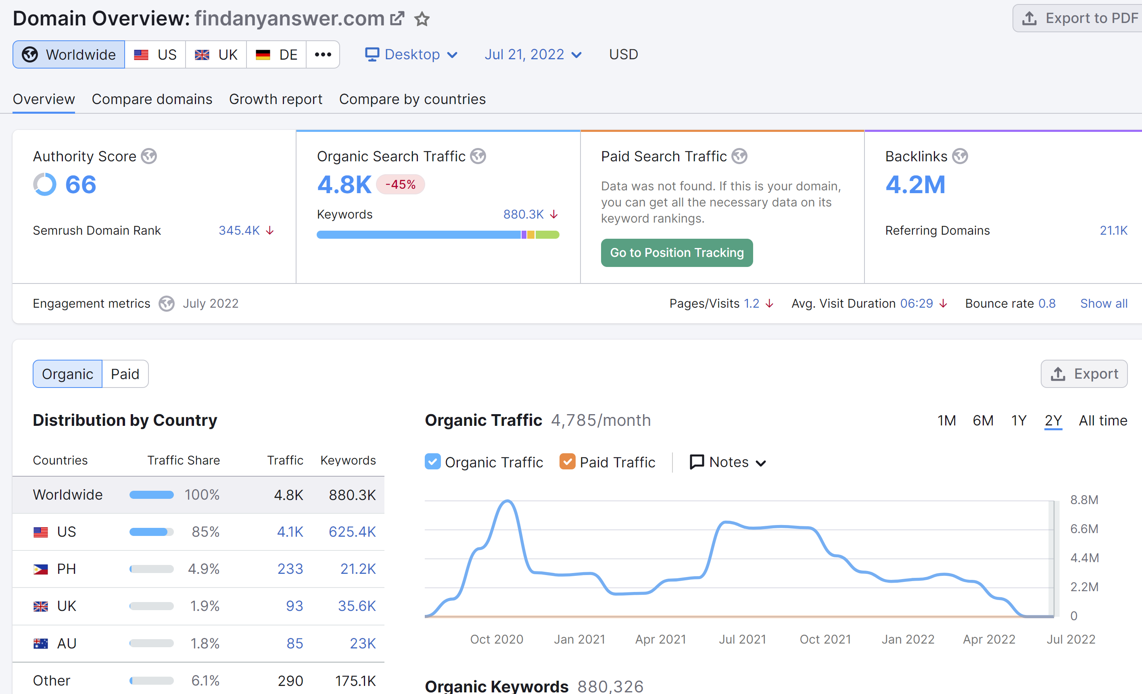1142x694 pixels.
Task: Click AU keywords value 23K
Action: [363, 644]
